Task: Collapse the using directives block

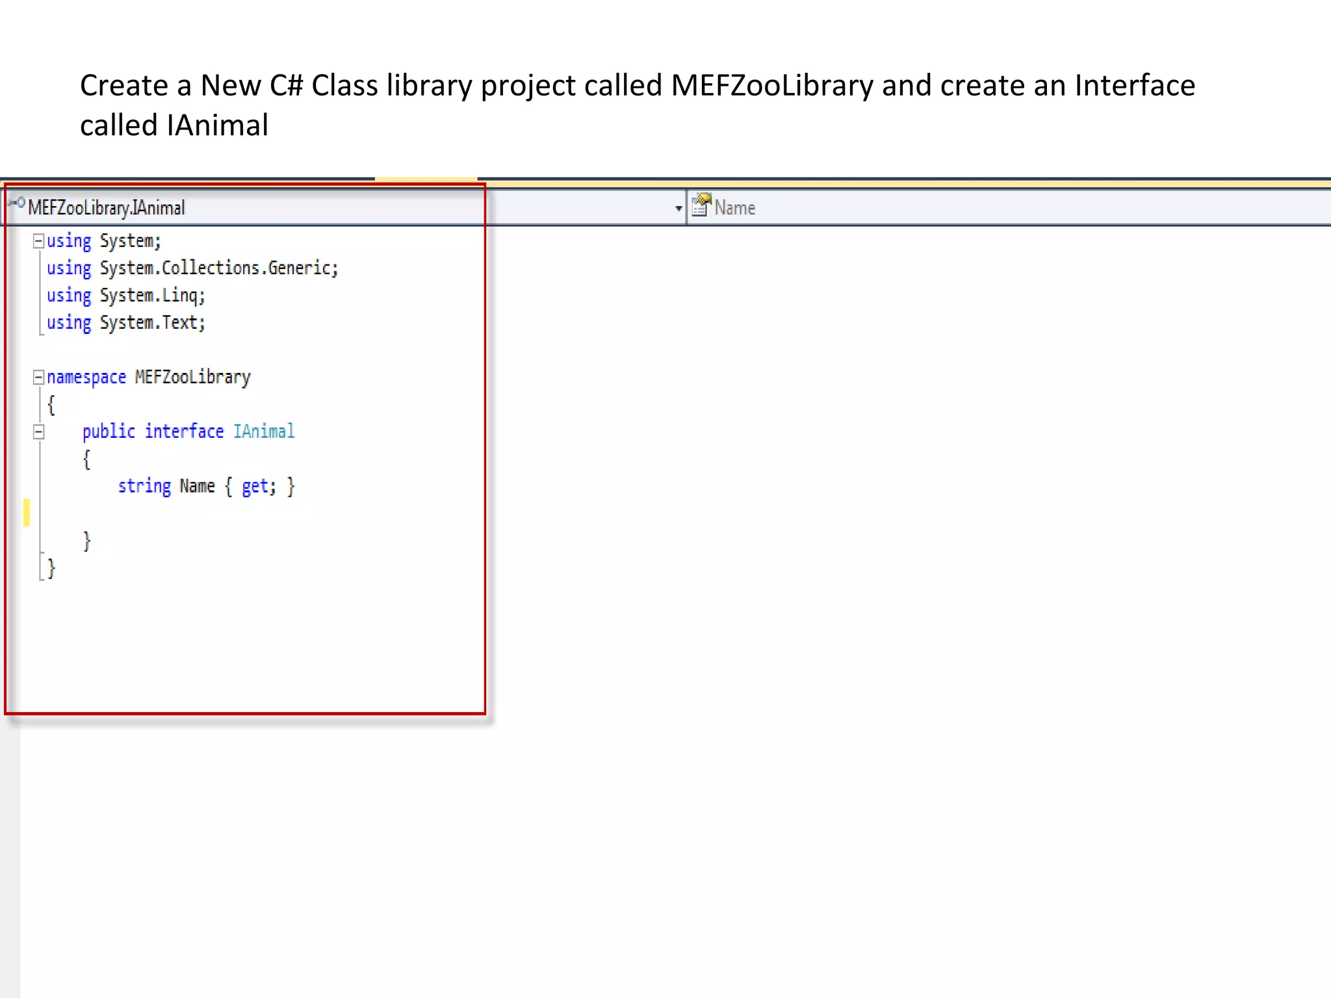Action: tap(38, 241)
